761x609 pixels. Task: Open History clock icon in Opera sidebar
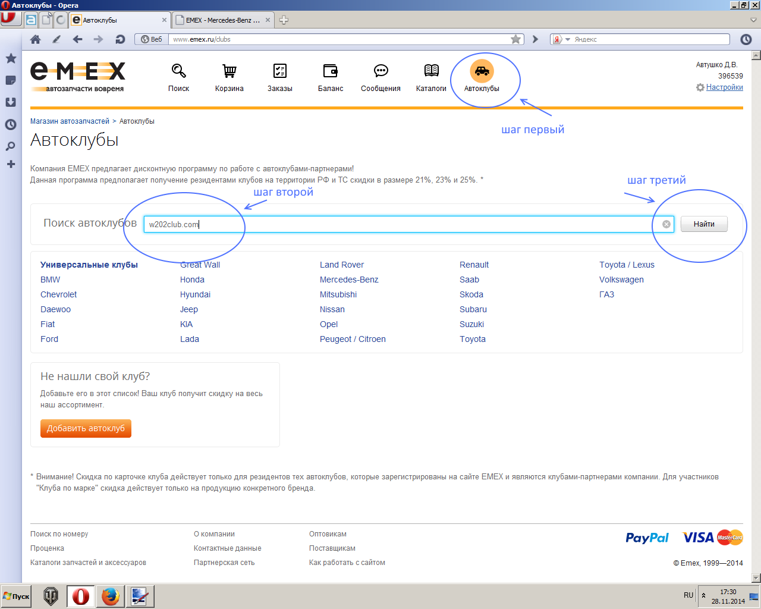point(11,124)
